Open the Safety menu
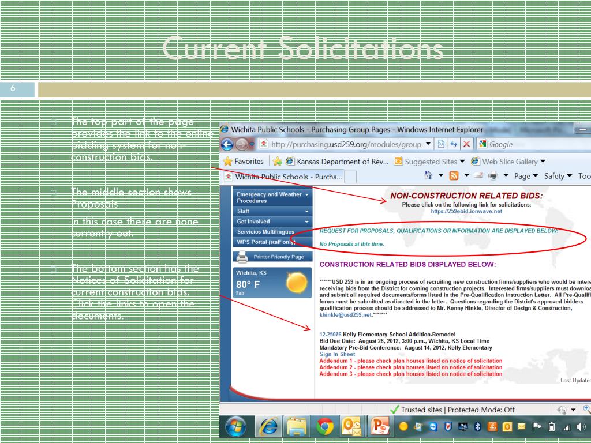This screenshot has height=443, width=591. pyautogui.click(x=558, y=176)
